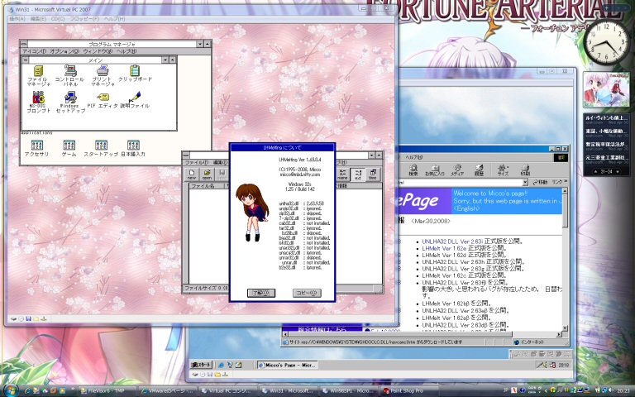The image size is (635, 397).
Task: Open the 'UNLHA32.DLL Ver 2.63i' link
Action: coord(452,242)
